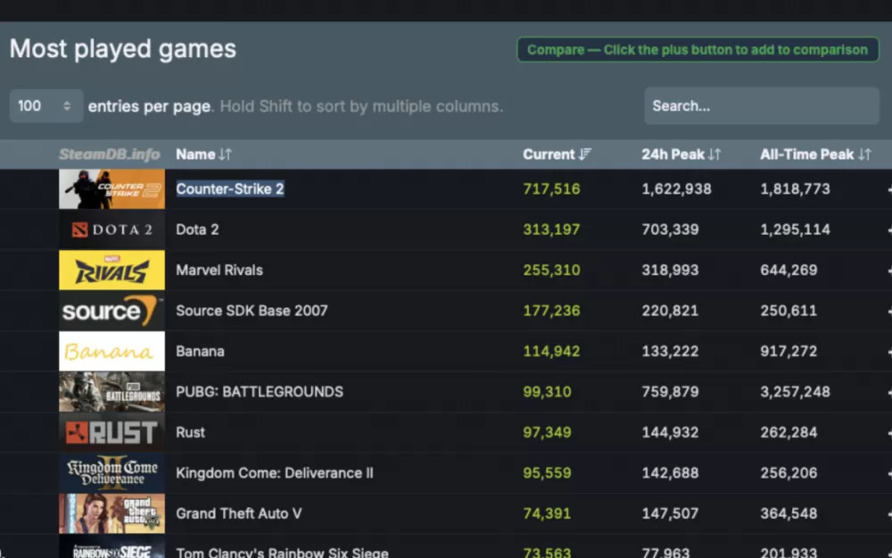The height and width of the screenshot is (558, 892).
Task: Open Grand Theft Auto V thumbnail
Action: pos(112,513)
